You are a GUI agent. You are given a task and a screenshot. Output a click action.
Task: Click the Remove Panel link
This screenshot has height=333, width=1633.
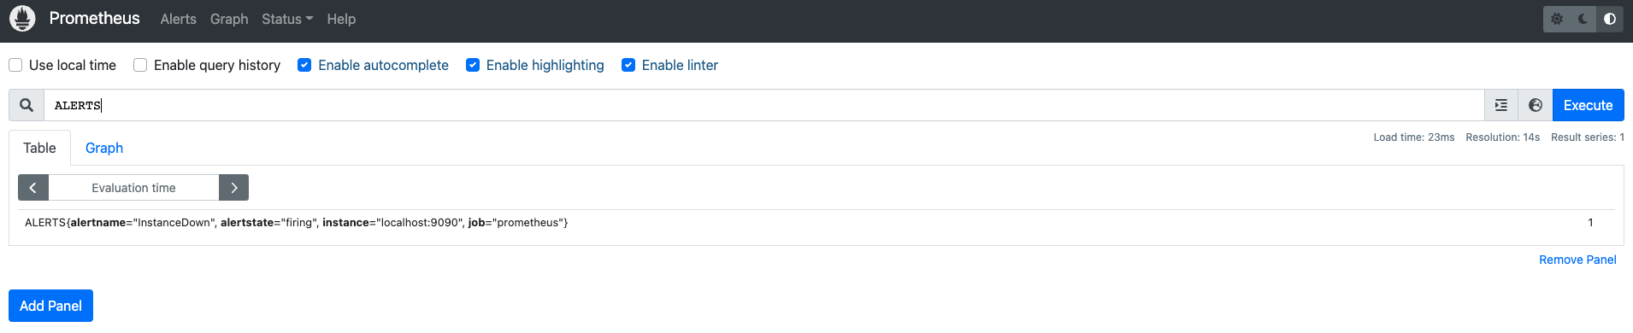point(1577,260)
